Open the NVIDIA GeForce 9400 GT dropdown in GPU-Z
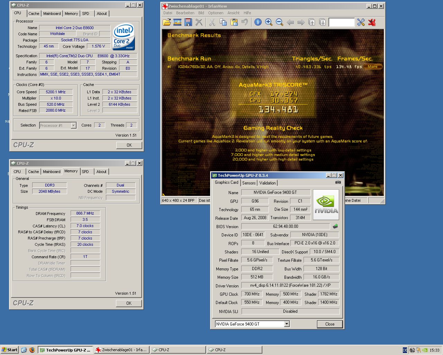Screen dimensions: 443x355 pos(252,324)
